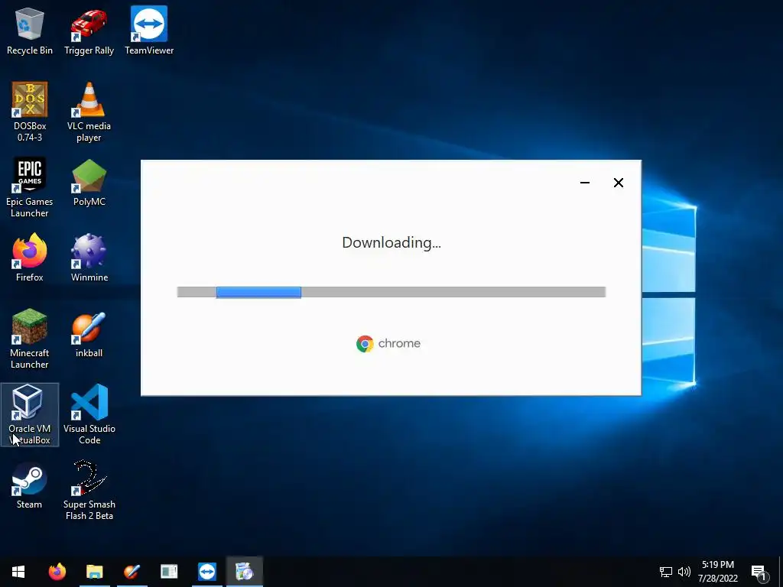Select the PolyMC desktop icon

pos(89,183)
